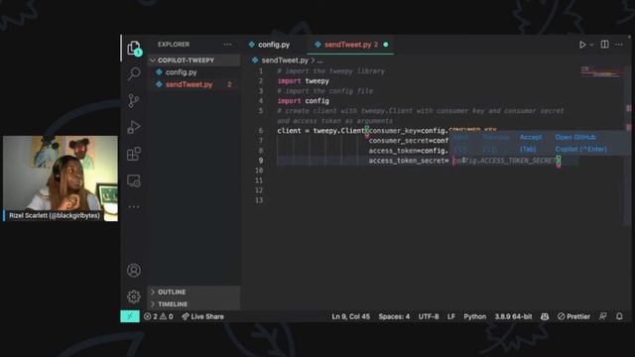The height and width of the screenshot is (357, 635).
Task: Collapse the COPILOT-TWEEPY folder section
Action: 193,60
